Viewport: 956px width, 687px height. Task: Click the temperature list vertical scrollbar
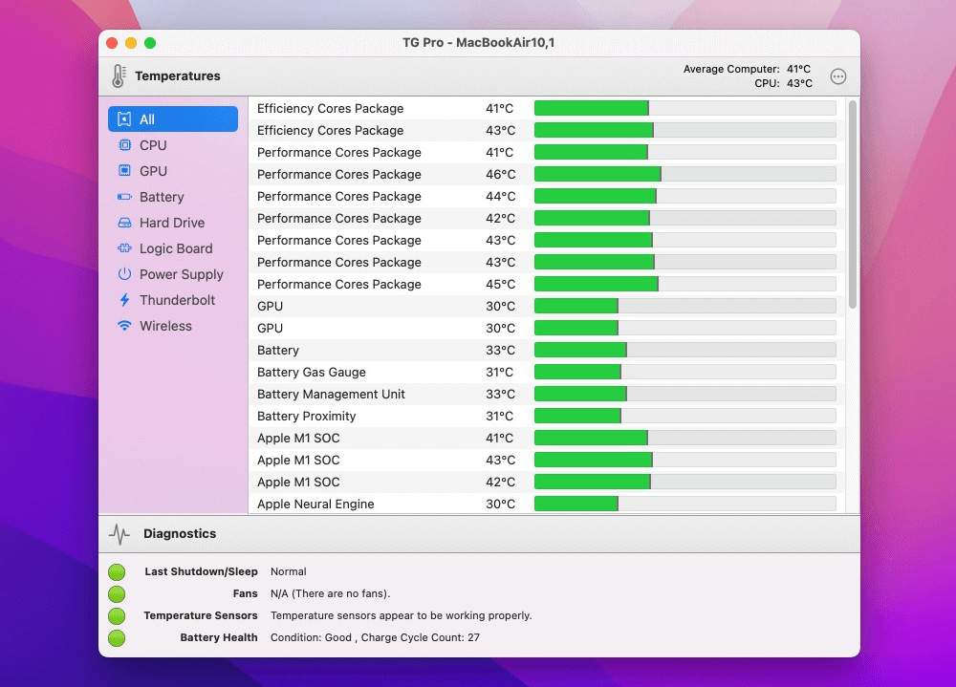853,205
